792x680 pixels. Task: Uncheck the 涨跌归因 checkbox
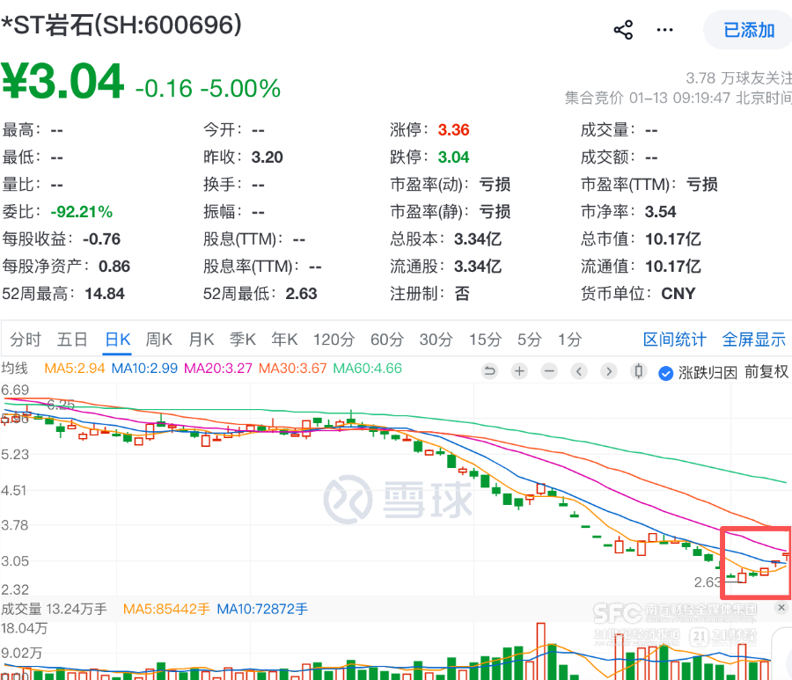pos(666,372)
